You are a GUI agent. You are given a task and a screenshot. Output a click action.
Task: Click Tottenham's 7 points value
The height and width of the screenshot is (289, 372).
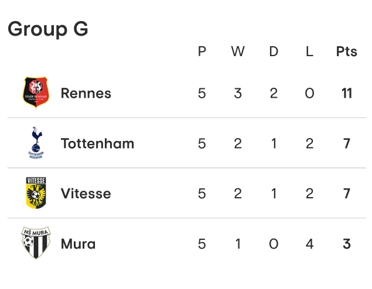(x=346, y=143)
